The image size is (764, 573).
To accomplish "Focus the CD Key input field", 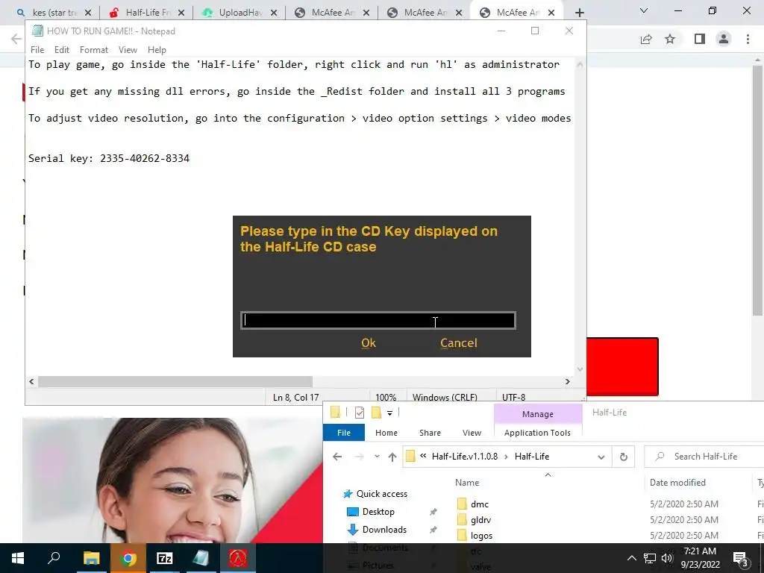I will point(378,321).
